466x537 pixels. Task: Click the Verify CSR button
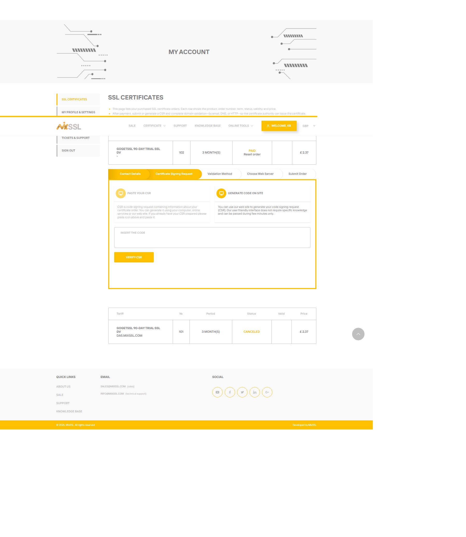coord(134,257)
